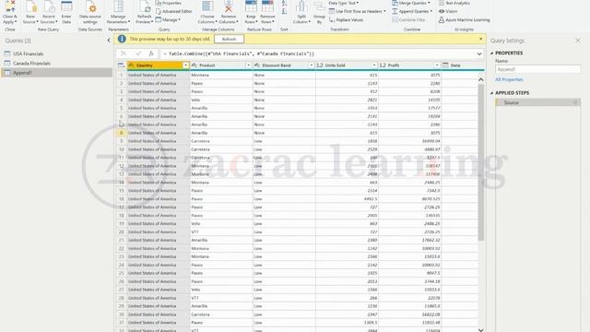
Task: Sort ascending using the A-Z icon
Action: click(284, 4)
